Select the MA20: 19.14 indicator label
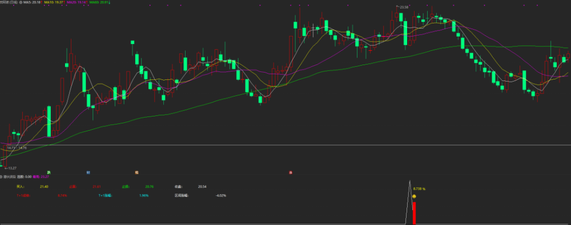The image size is (571, 225). click(x=77, y=2)
